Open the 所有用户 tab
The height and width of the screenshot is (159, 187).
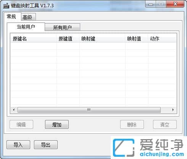pyautogui.click(x=62, y=27)
